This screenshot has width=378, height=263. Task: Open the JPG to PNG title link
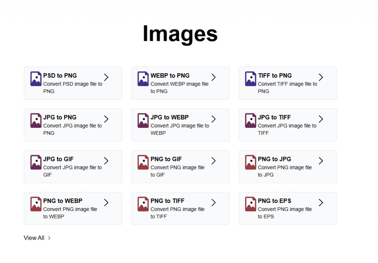click(x=60, y=118)
